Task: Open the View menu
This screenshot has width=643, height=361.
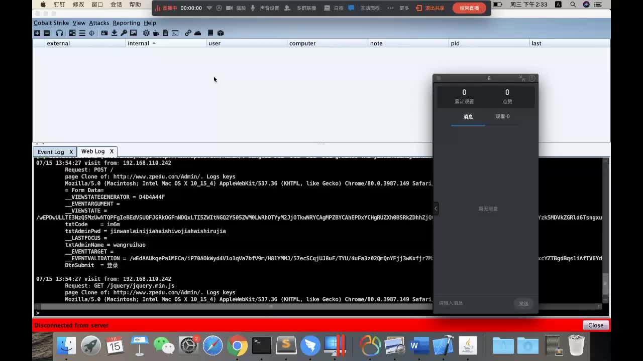Action: pyautogui.click(x=79, y=23)
